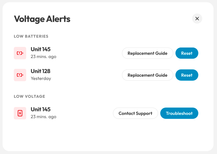Start Troubleshoot for Unit 145 low voltage

pos(179,113)
